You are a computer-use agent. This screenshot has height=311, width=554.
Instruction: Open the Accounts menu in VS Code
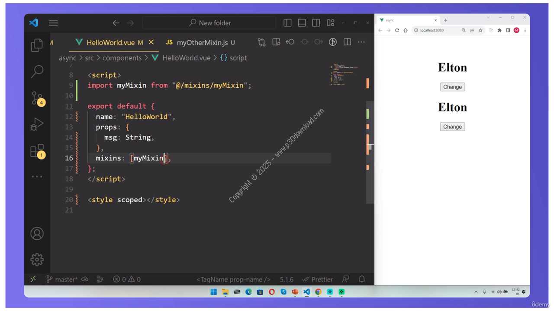pos(37,234)
